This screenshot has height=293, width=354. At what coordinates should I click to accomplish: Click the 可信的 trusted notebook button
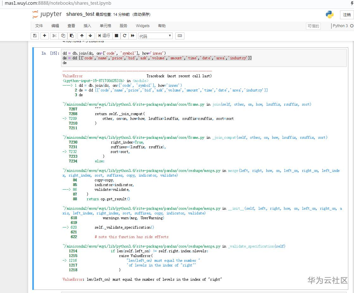coord(314,26)
